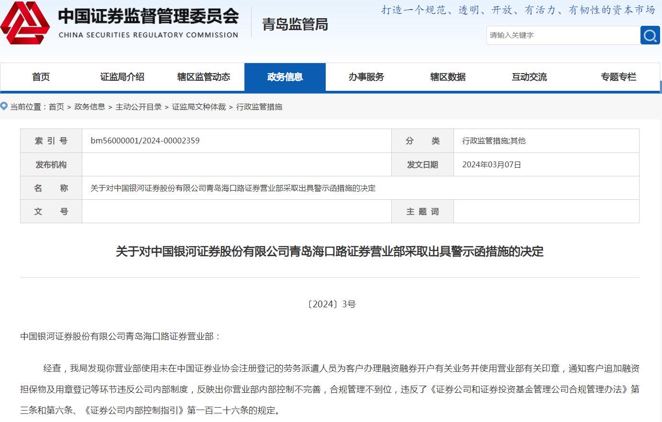The image size is (662, 422).
Task: Click the 青岛监管局 header text
Action: (x=295, y=24)
